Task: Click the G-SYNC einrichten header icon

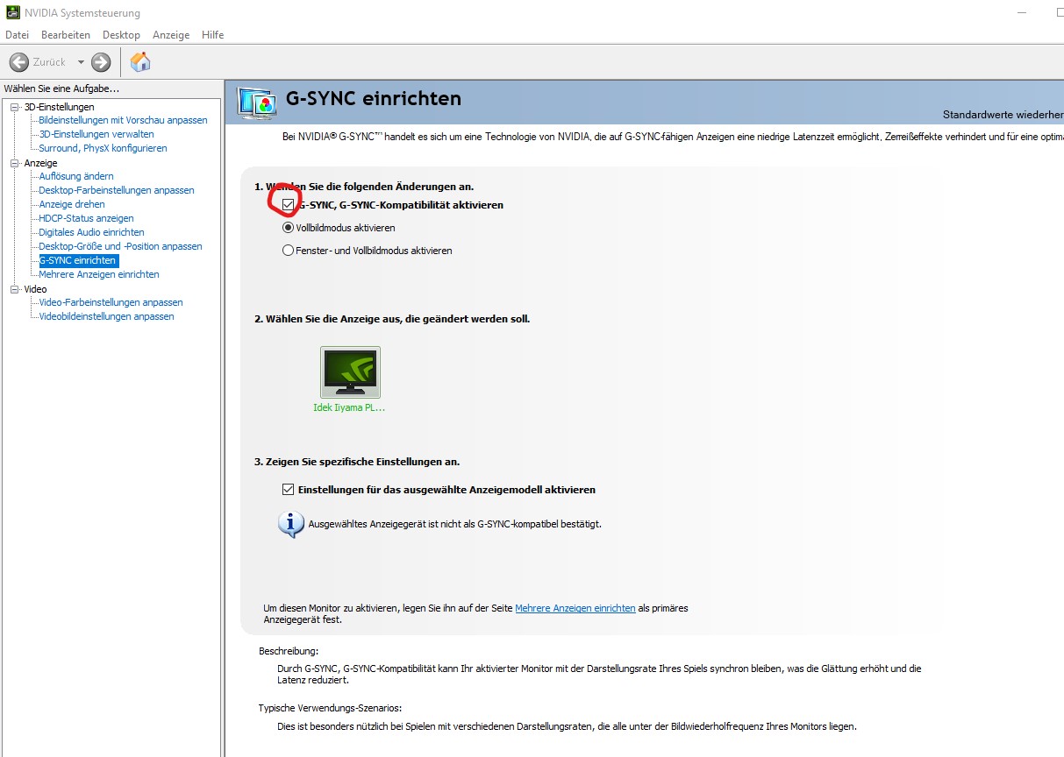Action: click(x=258, y=103)
